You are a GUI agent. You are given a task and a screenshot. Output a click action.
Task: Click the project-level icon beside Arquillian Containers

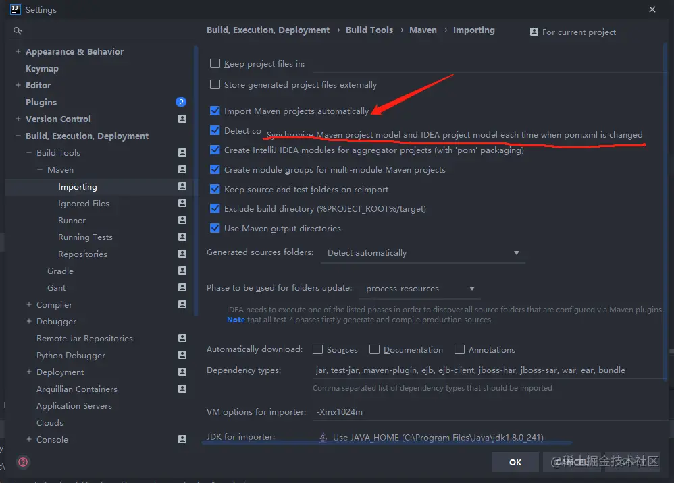(x=182, y=389)
